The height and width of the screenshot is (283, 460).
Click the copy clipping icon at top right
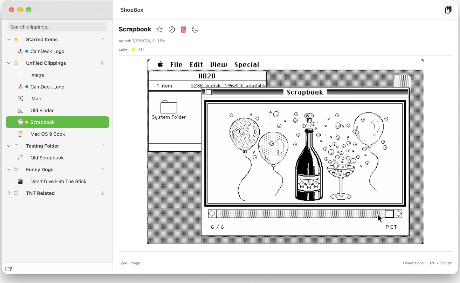(448, 10)
